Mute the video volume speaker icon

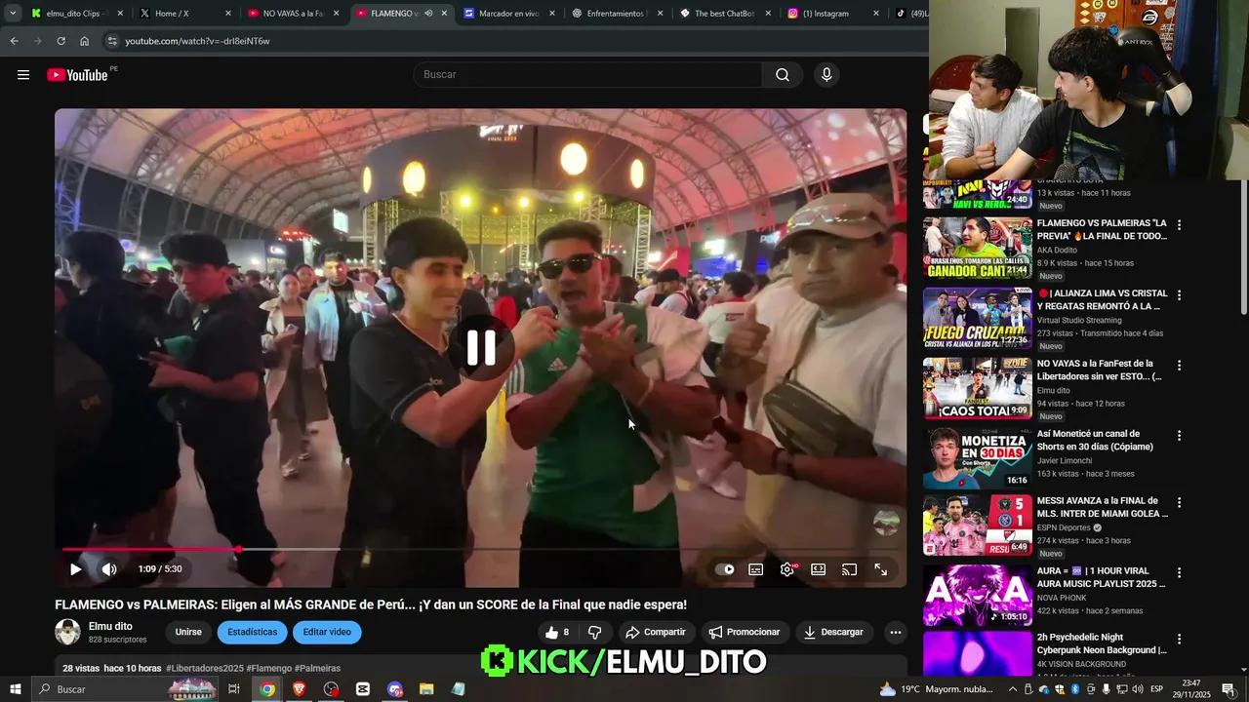point(109,569)
